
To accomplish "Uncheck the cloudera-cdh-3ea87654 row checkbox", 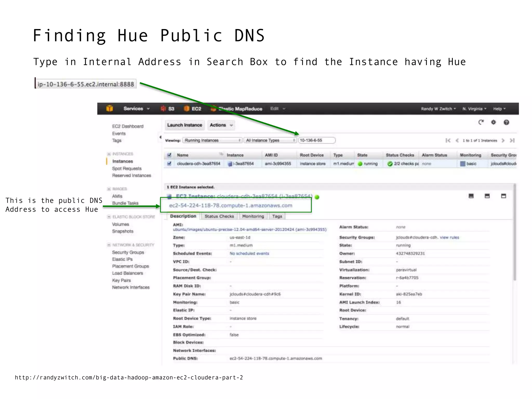I will pyautogui.click(x=169, y=164).
